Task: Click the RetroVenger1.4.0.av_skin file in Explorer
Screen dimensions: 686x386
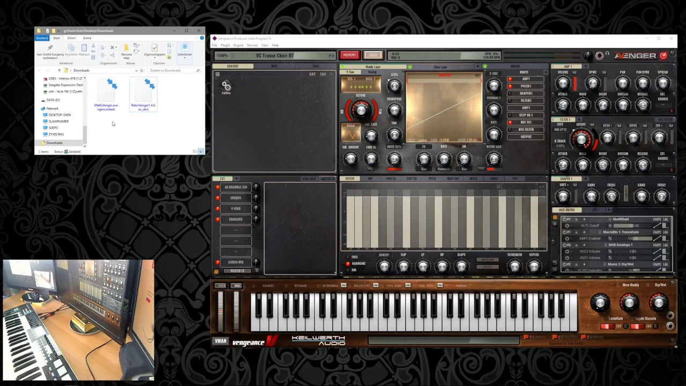Action: point(143,95)
